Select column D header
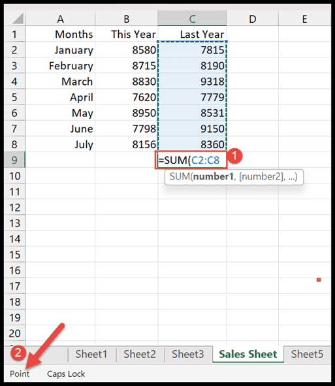Viewport: 335px width, 386px height. (253, 18)
